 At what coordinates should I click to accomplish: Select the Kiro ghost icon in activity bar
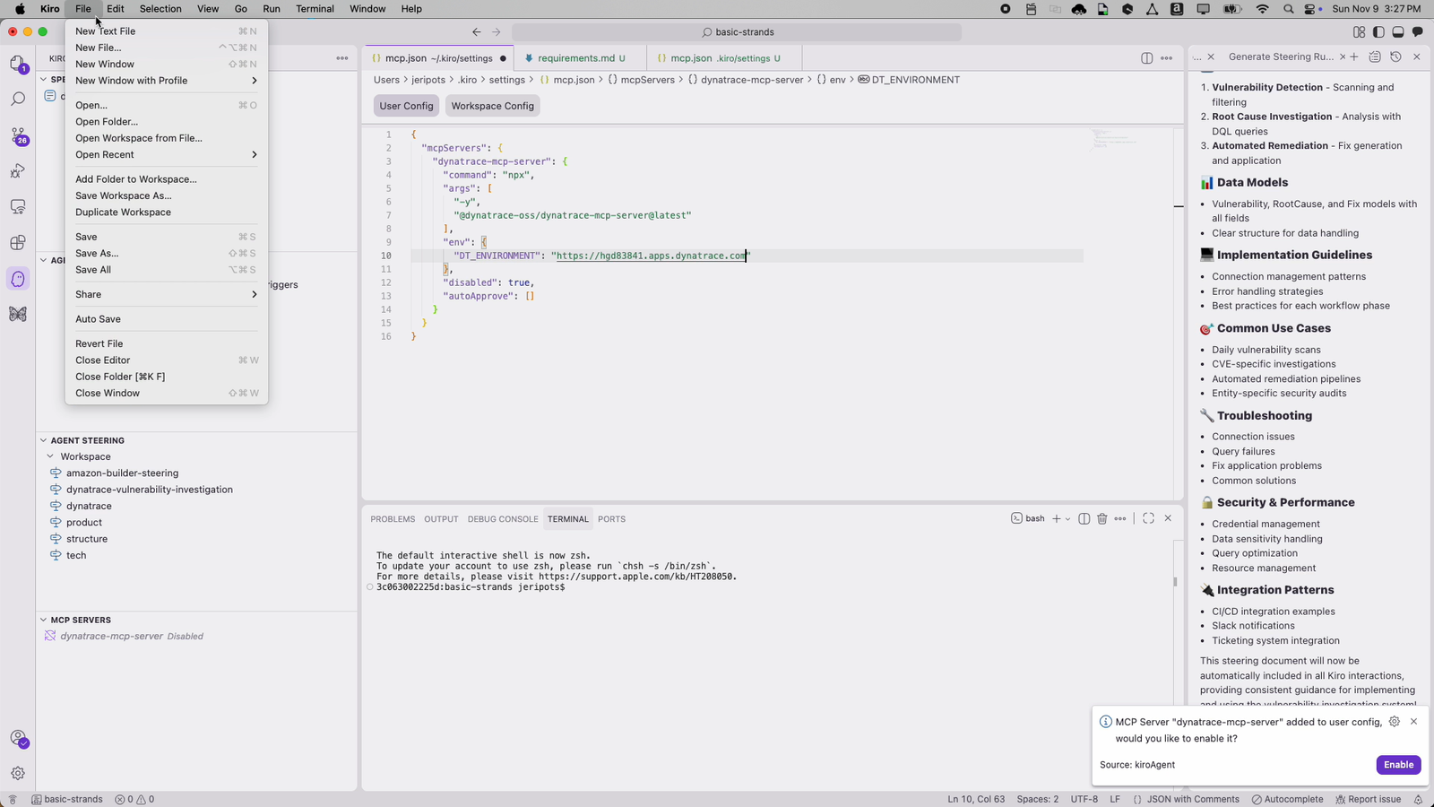click(x=18, y=279)
